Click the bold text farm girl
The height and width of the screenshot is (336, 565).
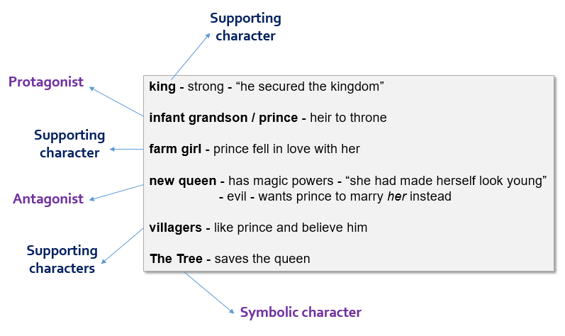(x=176, y=149)
